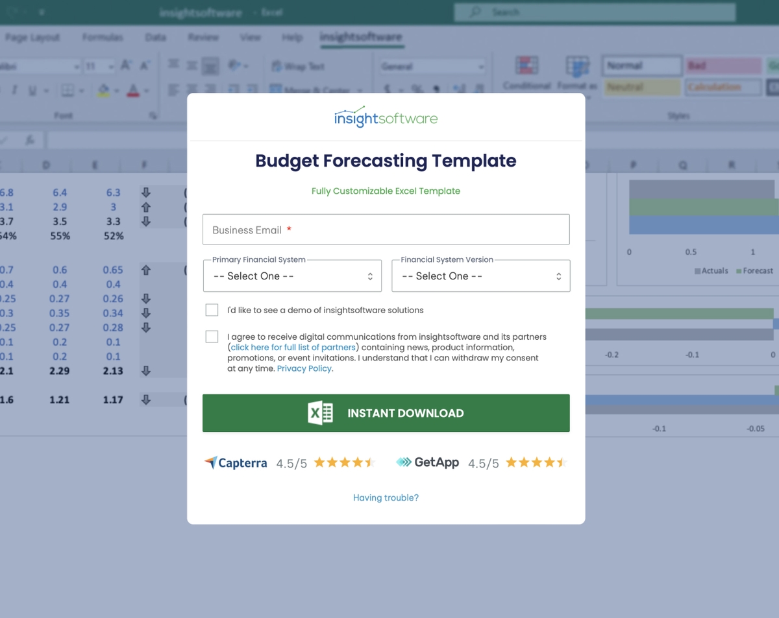
Task: Tick the digital communications consent checkbox
Action: [x=212, y=337]
